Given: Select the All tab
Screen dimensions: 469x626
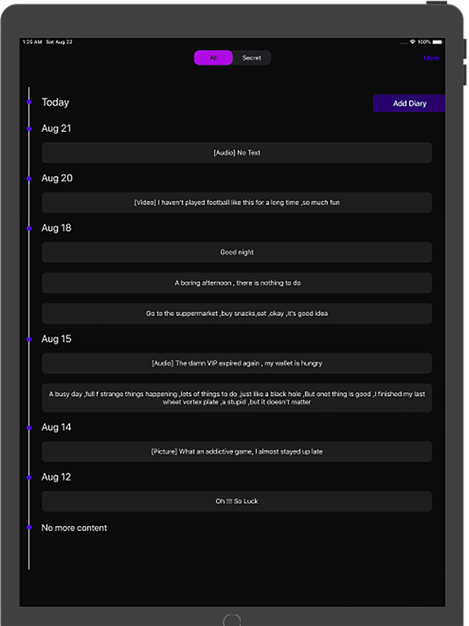Looking at the screenshot, I should tap(213, 58).
